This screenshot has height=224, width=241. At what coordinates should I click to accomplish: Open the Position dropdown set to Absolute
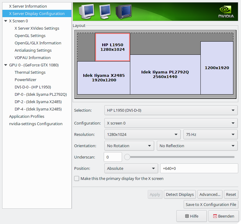click(x=131, y=168)
